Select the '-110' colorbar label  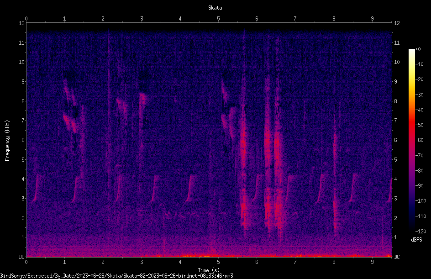coord(421,216)
